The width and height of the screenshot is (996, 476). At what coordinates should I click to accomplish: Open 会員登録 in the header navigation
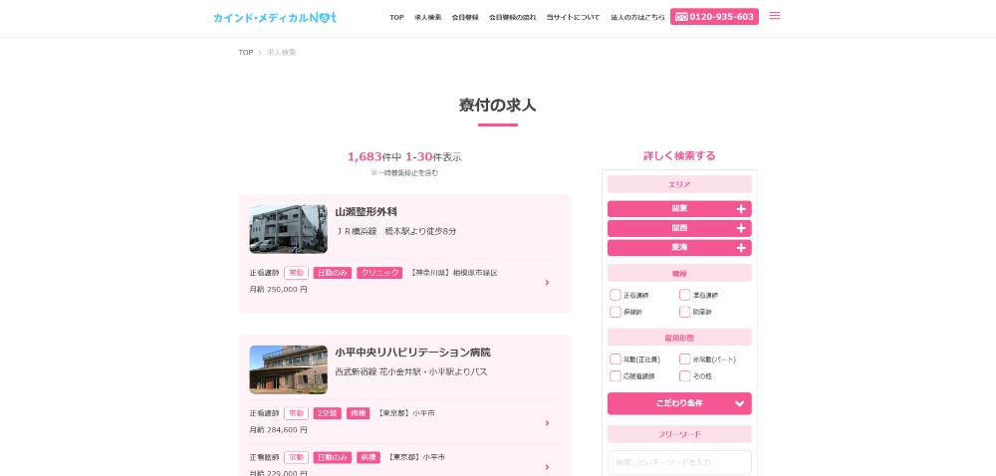[465, 17]
